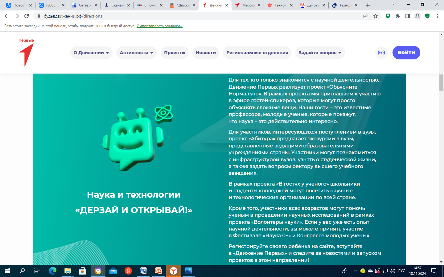Screen dimensions: 444x277
Task: Open Региональные отделения page
Action: click(x=257, y=53)
